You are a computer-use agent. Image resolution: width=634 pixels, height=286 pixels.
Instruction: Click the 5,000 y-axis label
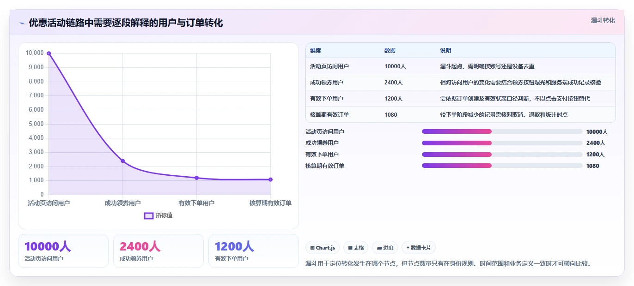click(36, 124)
